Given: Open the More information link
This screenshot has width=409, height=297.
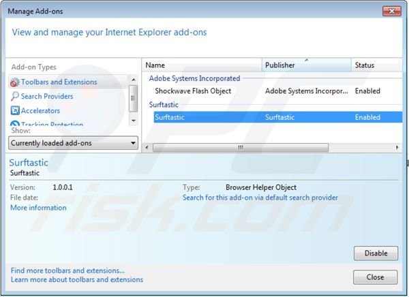Looking at the screenshot, I should point(38,208).
